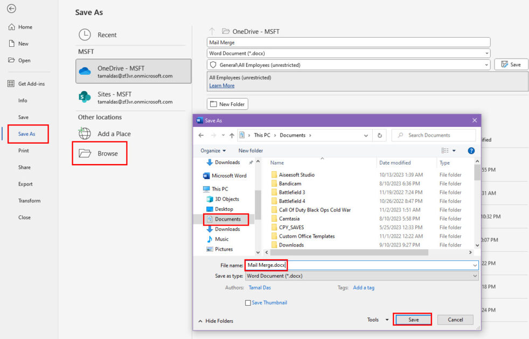Sort files by Date modified column

(395, 163)
